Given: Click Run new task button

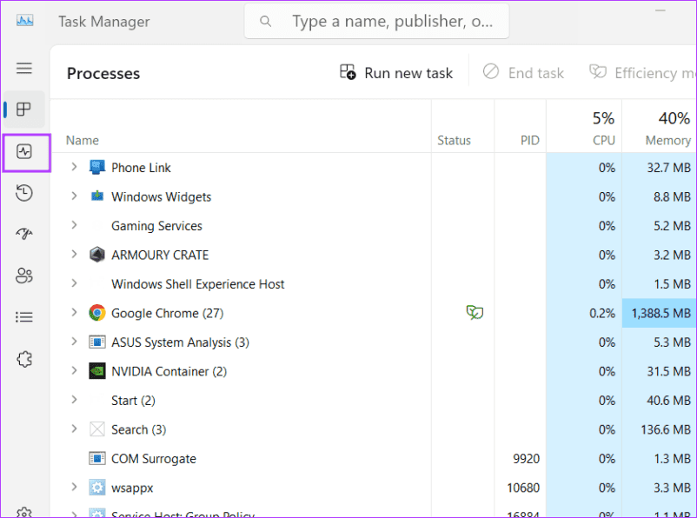Looking at the screenshot, I should (395, 72).
